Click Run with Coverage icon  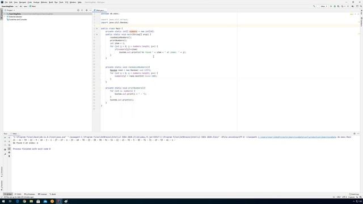[x=338, y=6]
